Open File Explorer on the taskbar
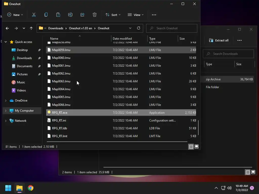The height and width of the screenshot is (194, 259). pos(19,188)
